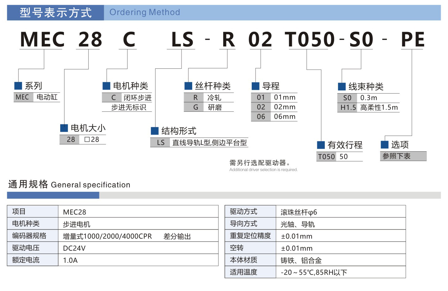Click the '型号表示方式' section header
Screen dimensions: 448x291
click(55, 13)
